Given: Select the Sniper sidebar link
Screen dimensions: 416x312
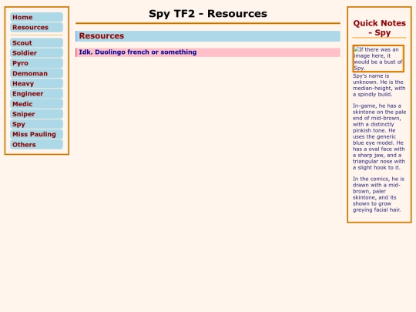Looking at the screenshot, I should (36, 114).
